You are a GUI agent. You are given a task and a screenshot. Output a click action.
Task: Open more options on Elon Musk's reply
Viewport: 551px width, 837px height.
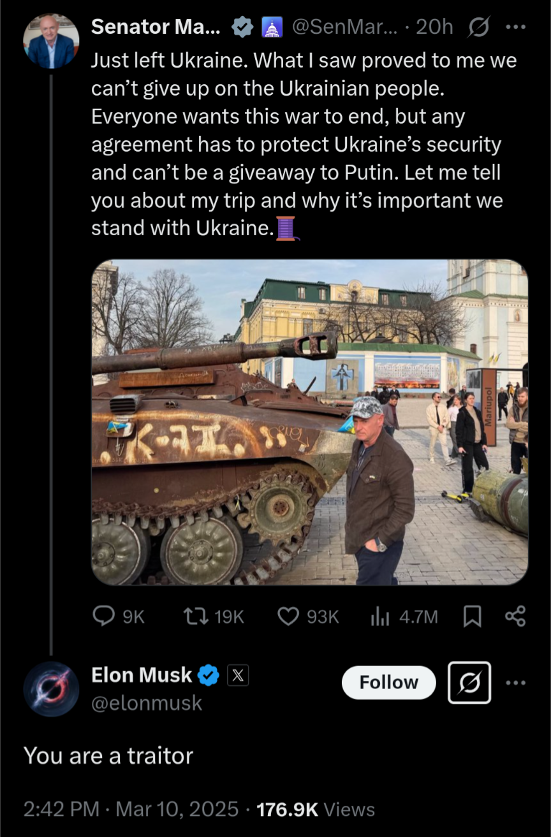515,683
